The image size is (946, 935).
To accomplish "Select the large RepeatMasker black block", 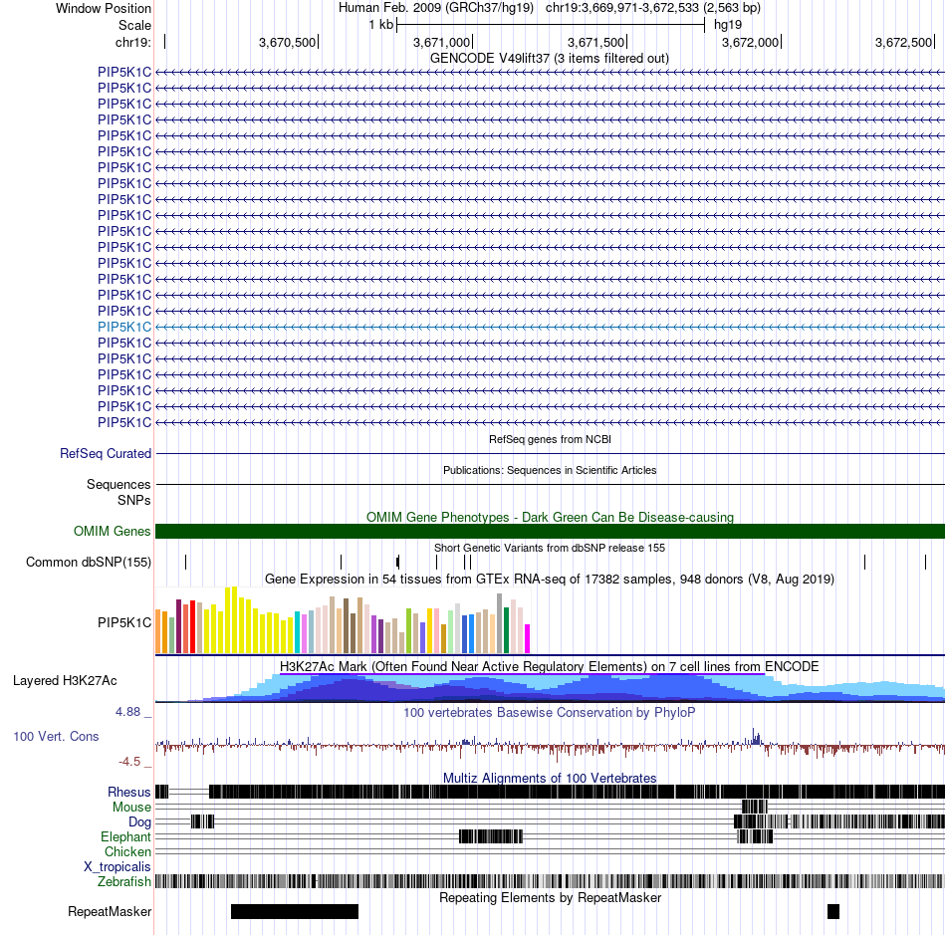I will point(295,911).
